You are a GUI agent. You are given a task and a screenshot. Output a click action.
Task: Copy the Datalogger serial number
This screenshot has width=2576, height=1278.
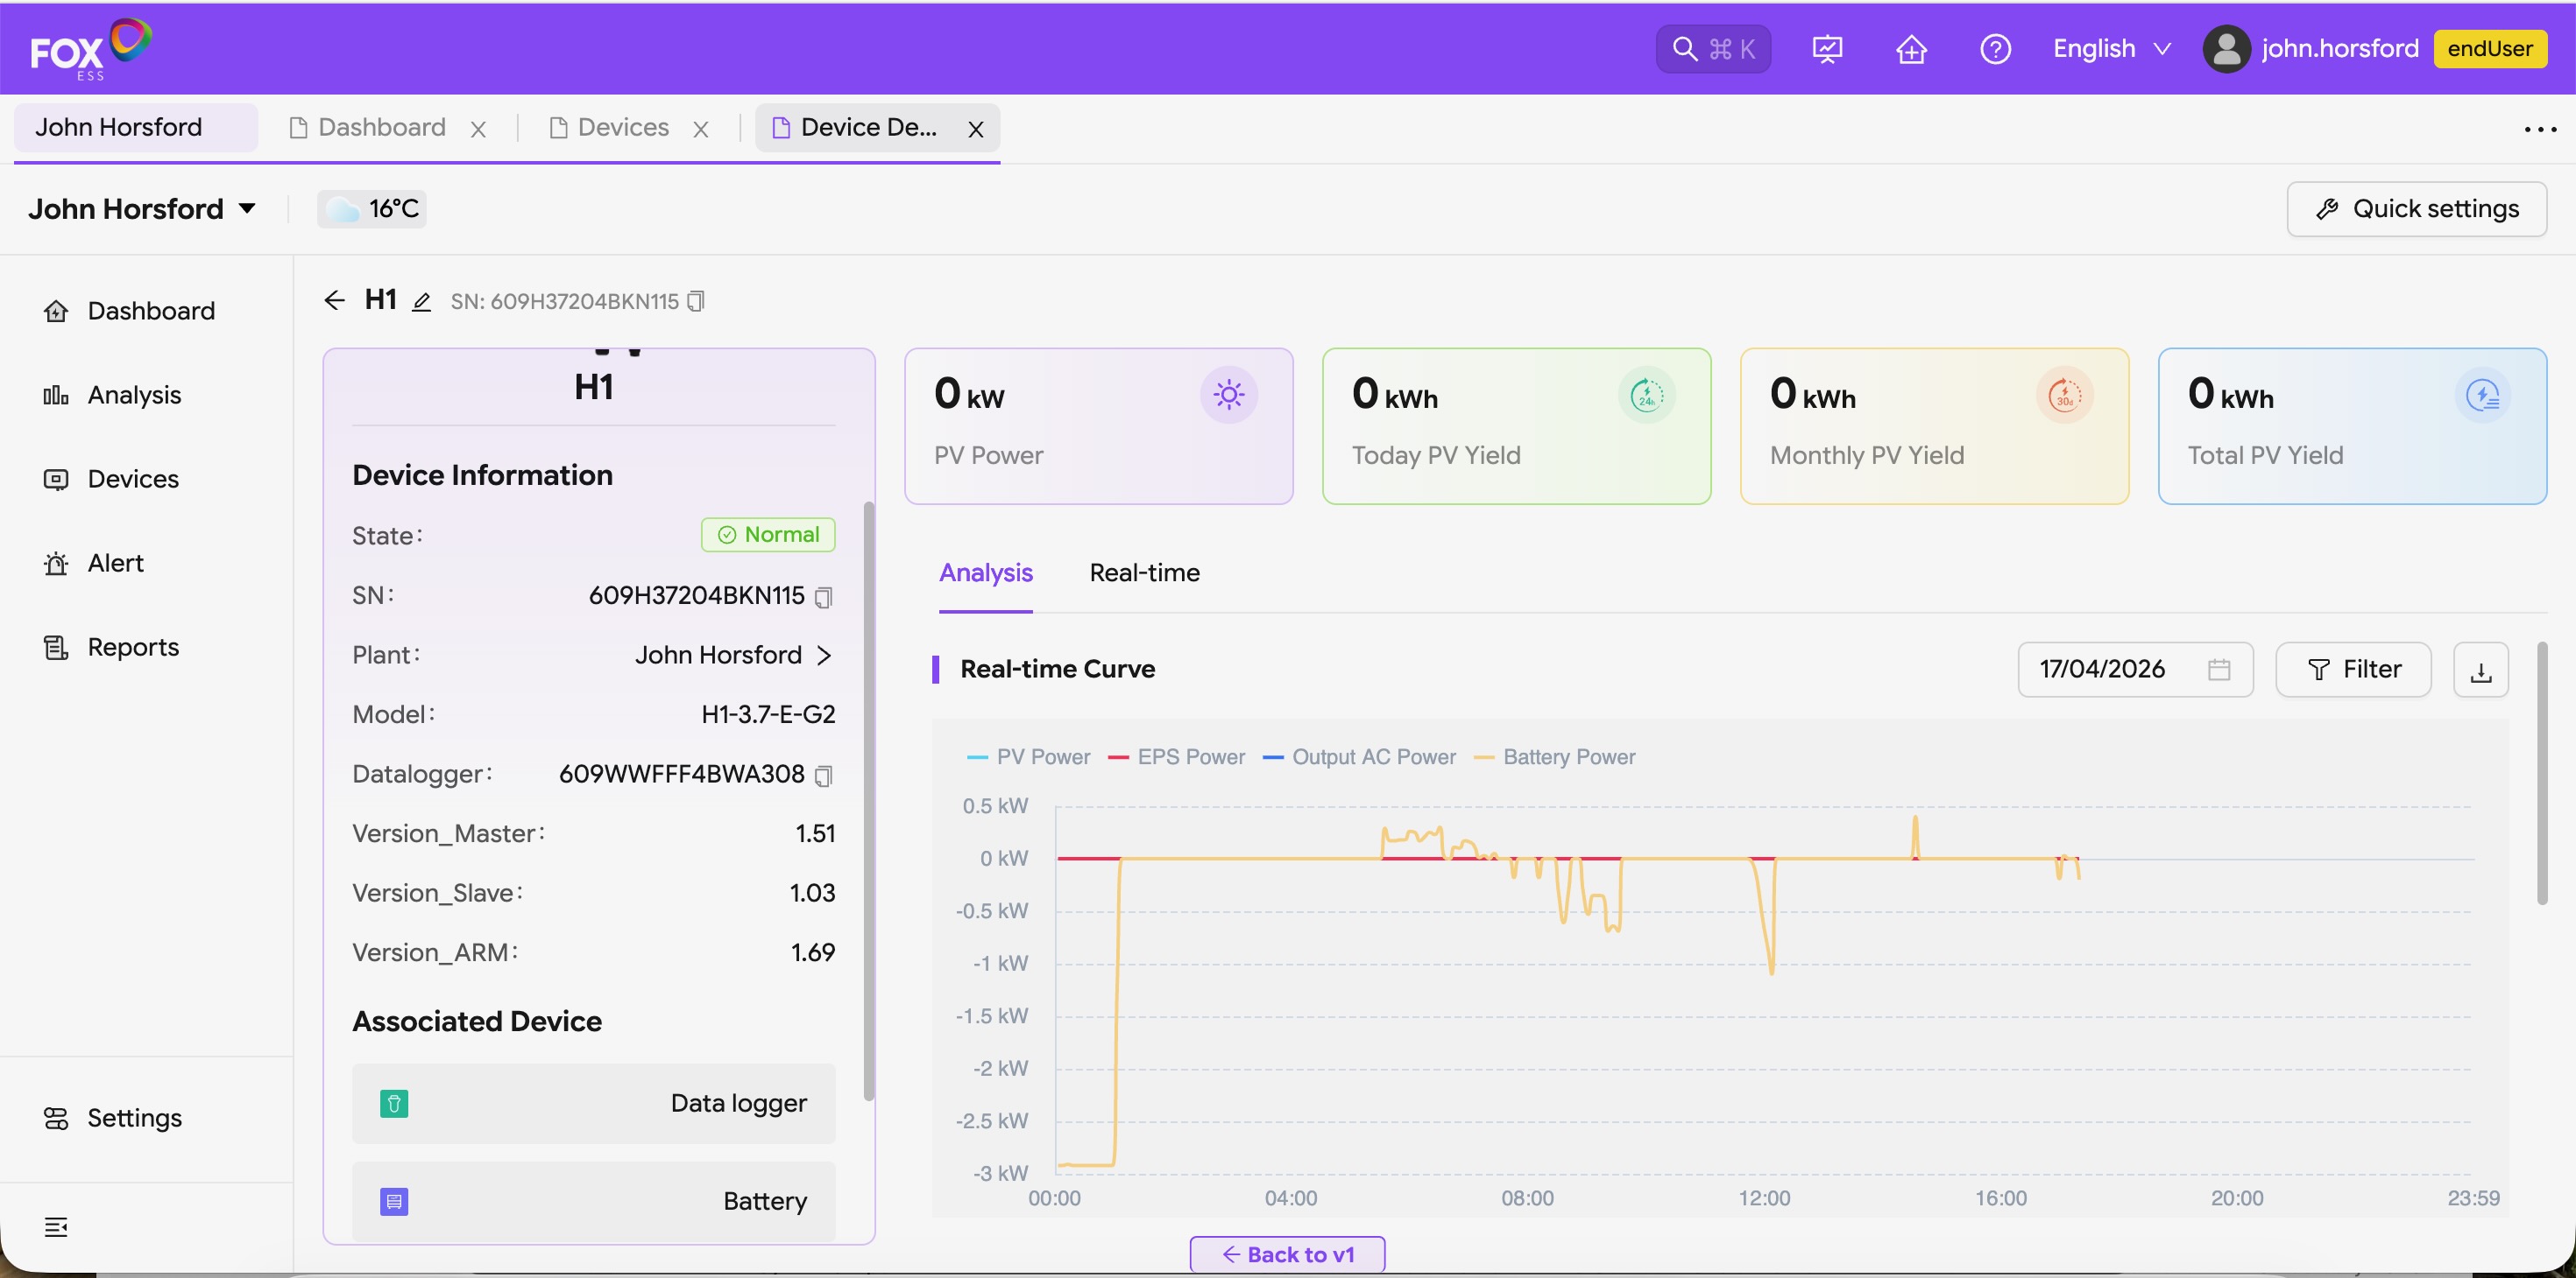point(823,776)
